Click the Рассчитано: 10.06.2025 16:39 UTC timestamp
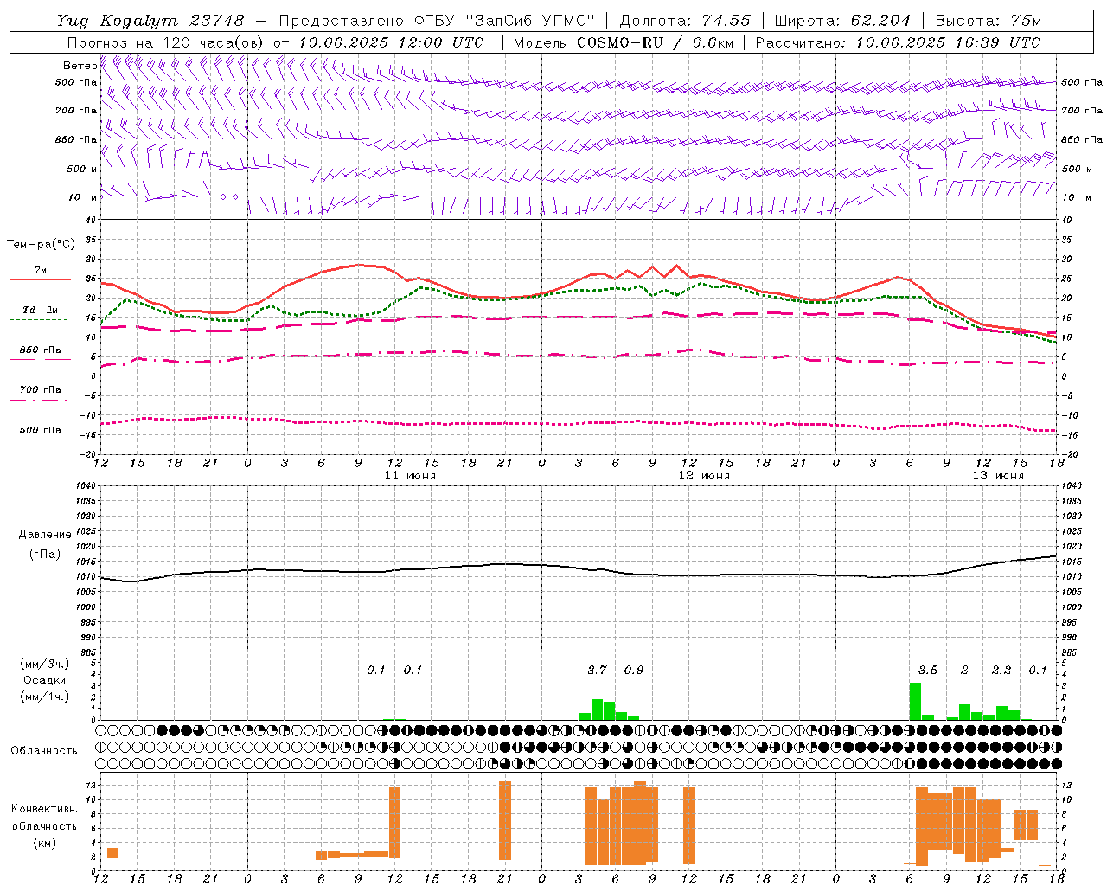 (x=898, y=42)
